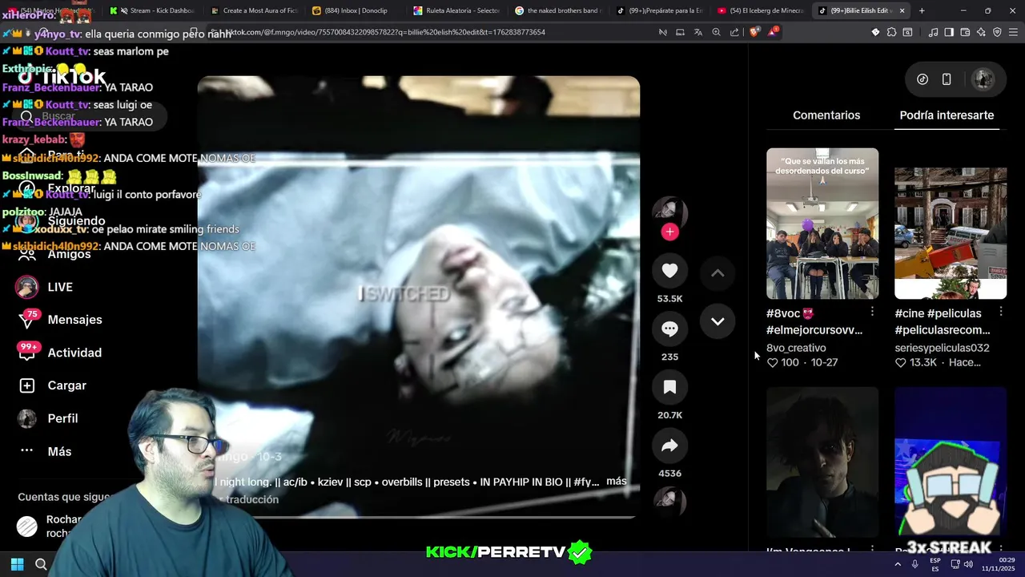Go to previous video with up chevron
The image size is (1025, 577).
[x=717, y=273]
